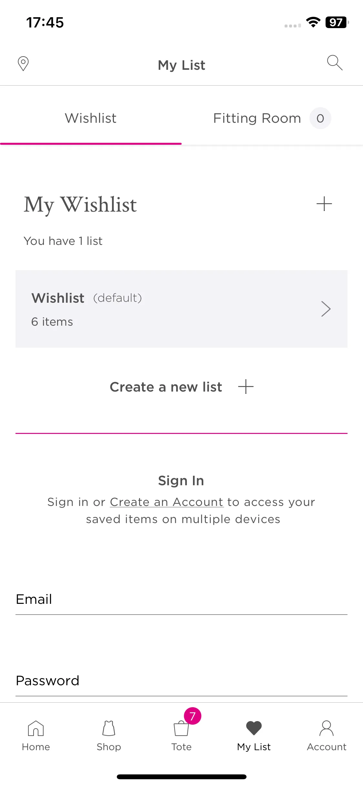
Task: Switch to the Wishlist tab
Action: coord(91,118)
